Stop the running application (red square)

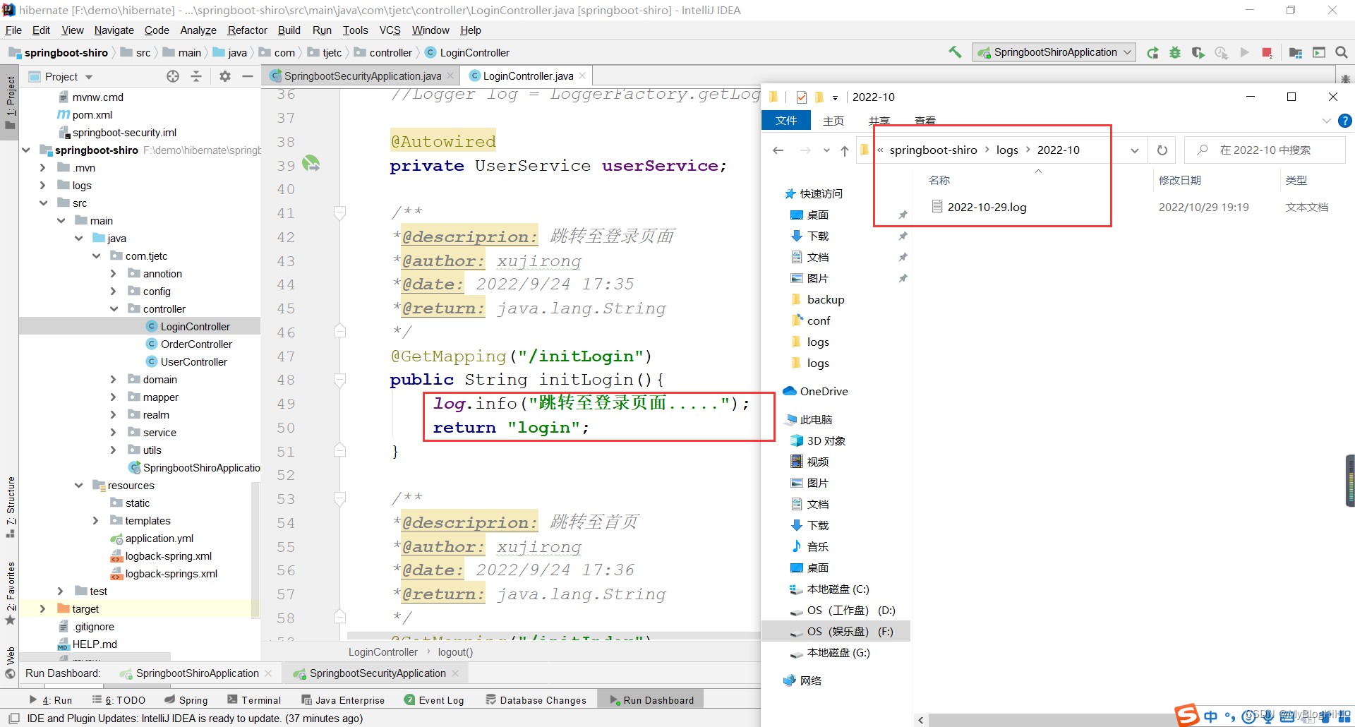point(1267,52)
